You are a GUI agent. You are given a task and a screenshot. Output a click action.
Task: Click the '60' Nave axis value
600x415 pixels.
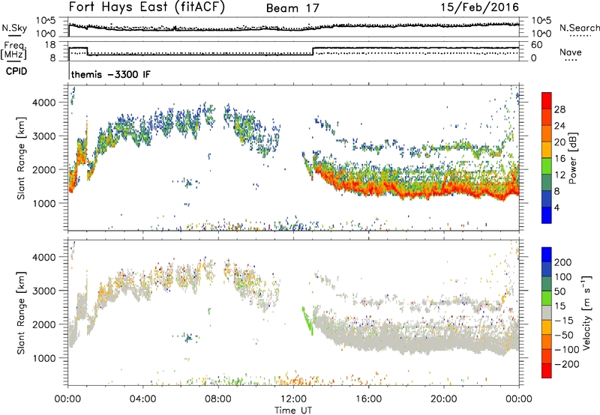tap(537, 45)
